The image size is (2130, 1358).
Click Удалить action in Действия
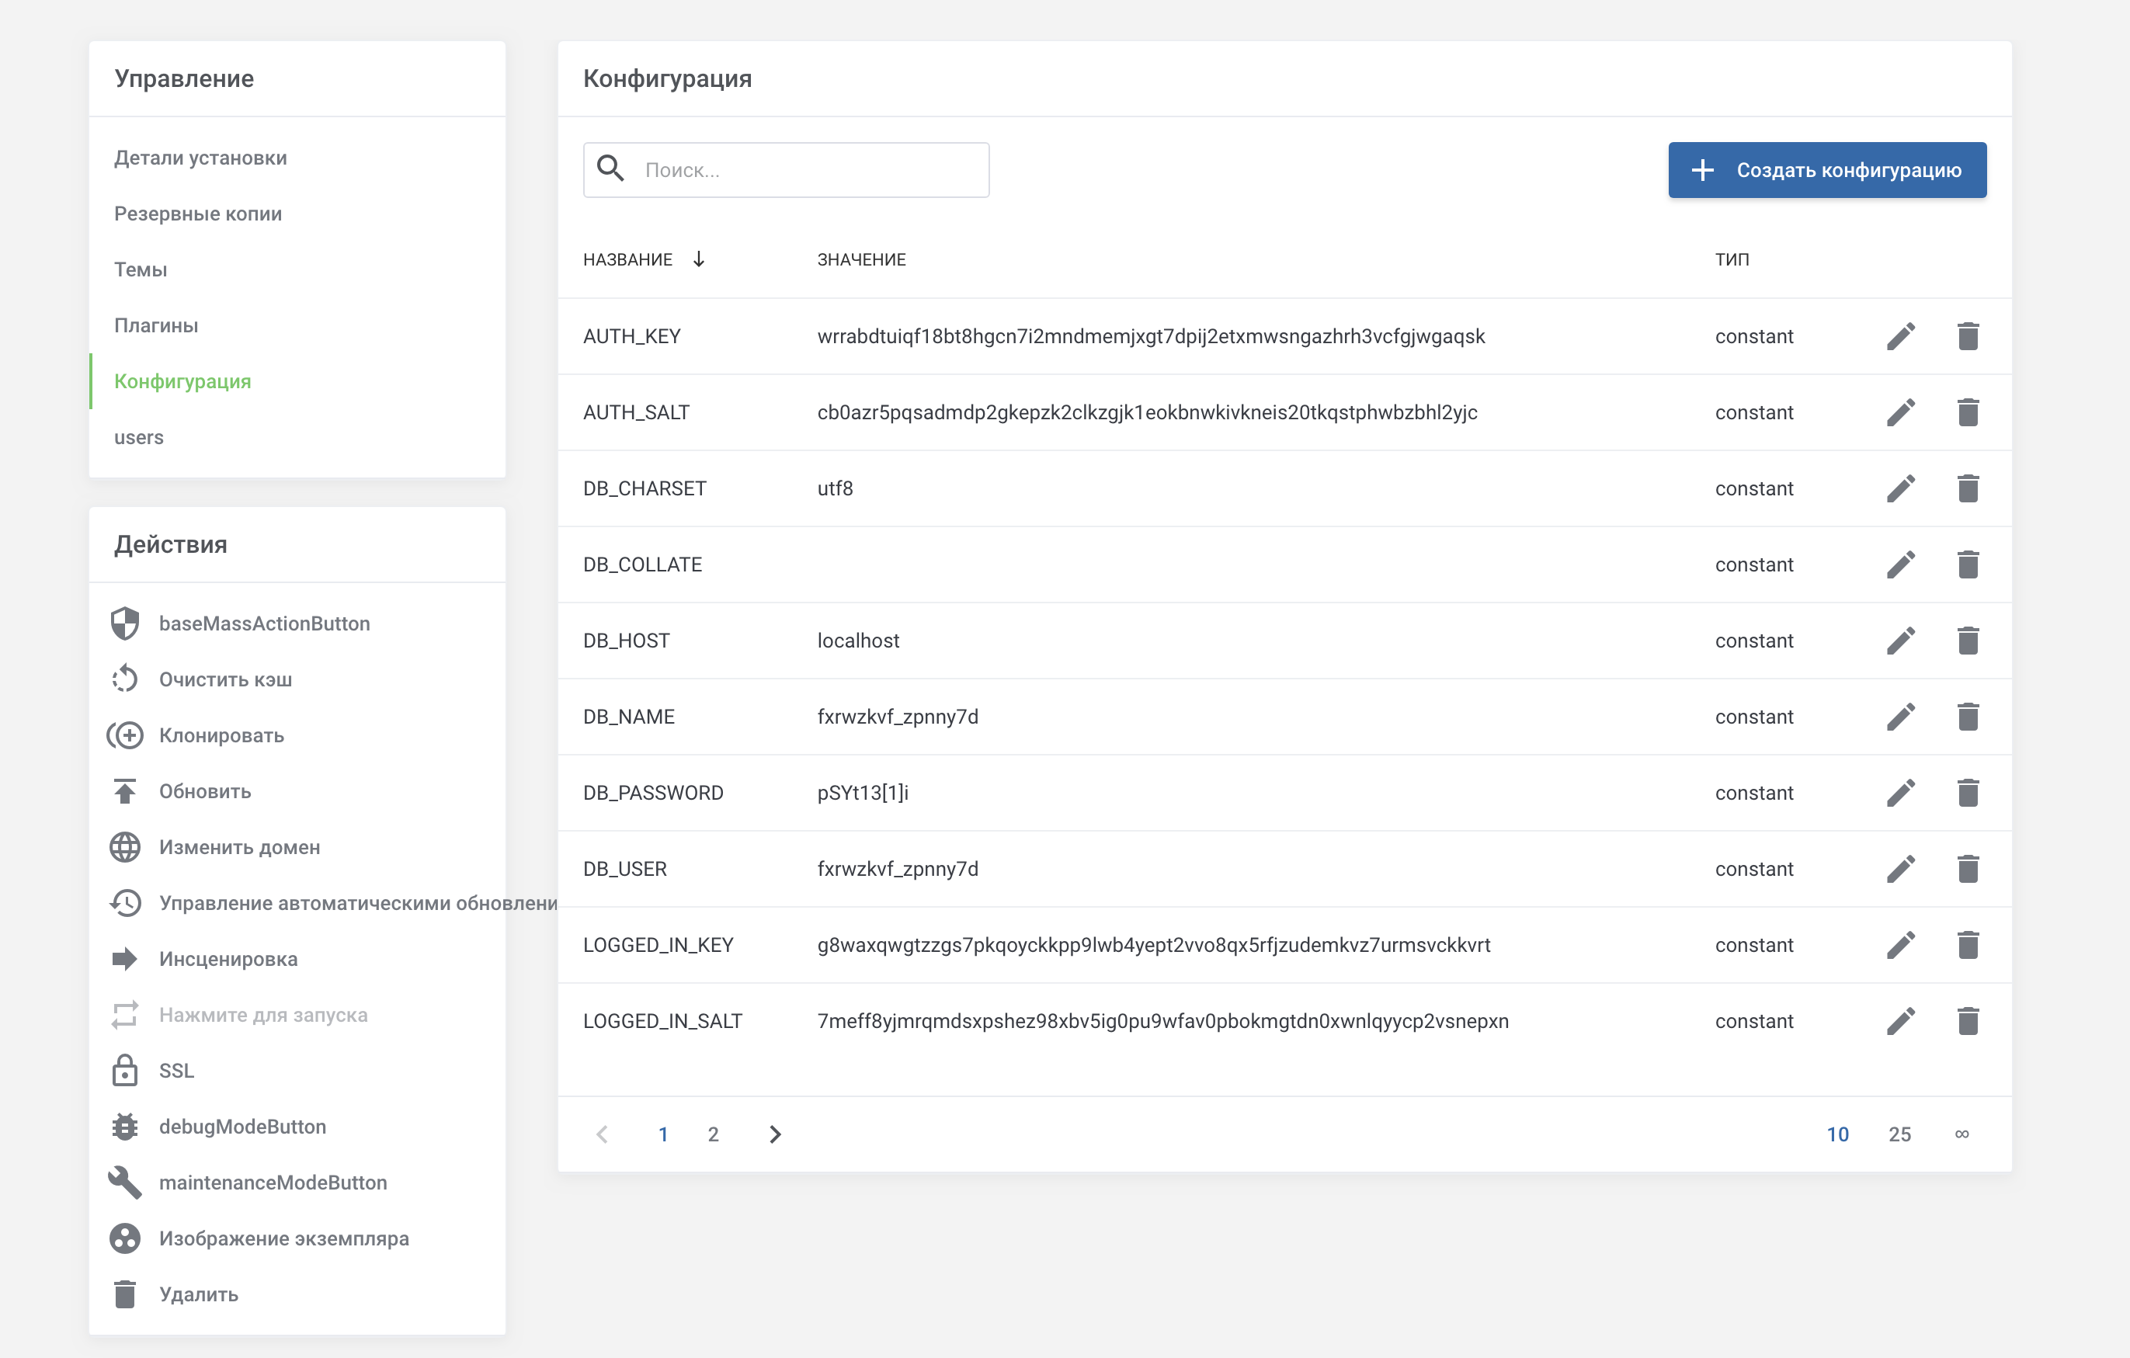point(199,1294)
